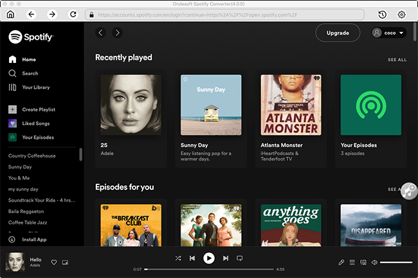Reload the page with the refresh icon
The image size is (418, 278).
point(73,14)
